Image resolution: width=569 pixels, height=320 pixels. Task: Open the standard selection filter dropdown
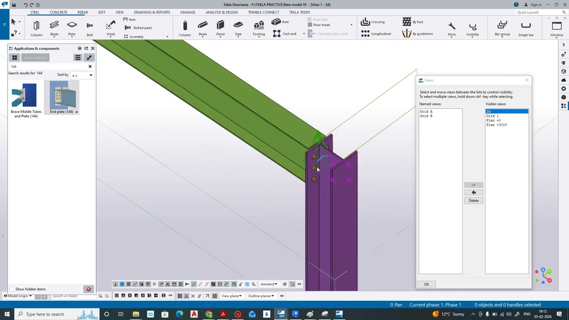point(269,284)
